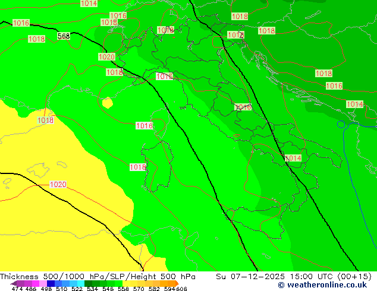Screen dimensions: 377x291
Task: Pick the orange arrow tip ending the legend
Action: pyautogui.click(x=177, y=283)
